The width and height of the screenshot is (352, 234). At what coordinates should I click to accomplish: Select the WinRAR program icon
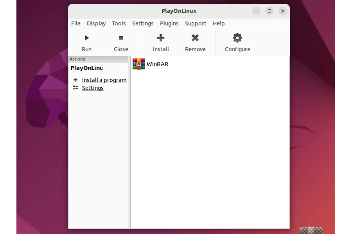pyautogui.click(x=139, y=64)
